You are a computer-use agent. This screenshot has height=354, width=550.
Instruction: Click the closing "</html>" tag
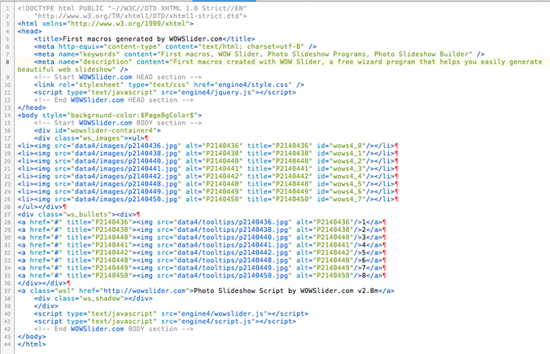pyautogui.click(x=32, y=344)
